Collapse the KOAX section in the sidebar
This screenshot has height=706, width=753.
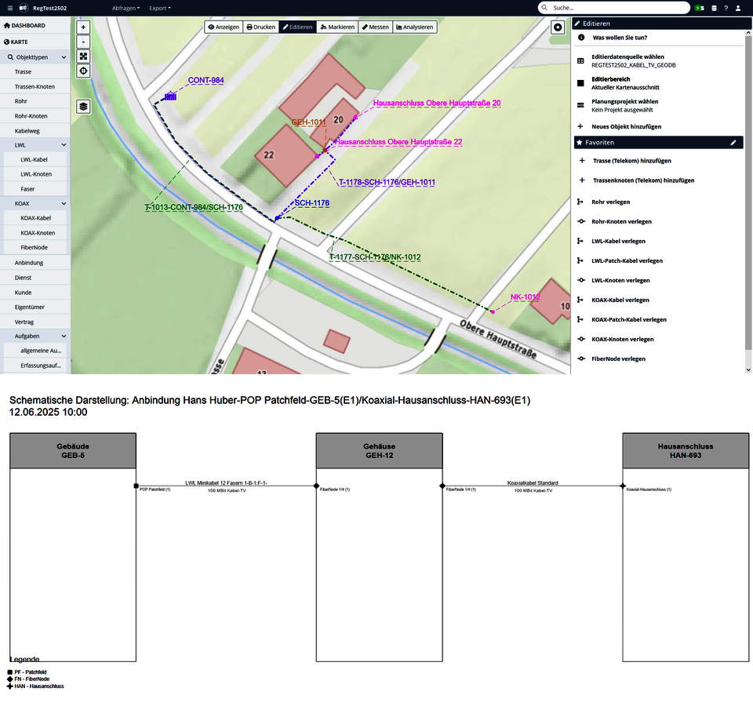tap(64, 203)
